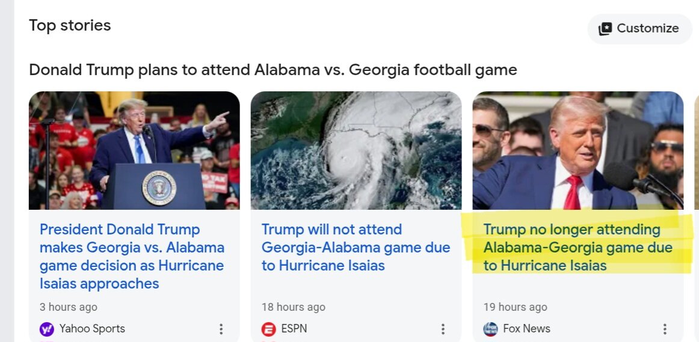Open hurricane satellite image thumbnail

[x=356, y=150]
